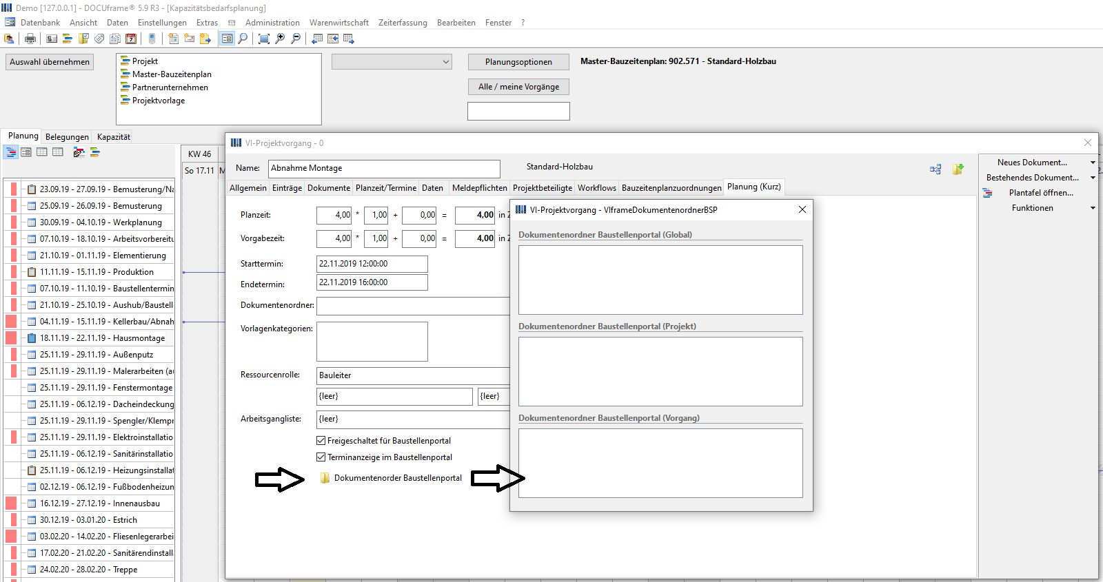Image resolution: width=1103 pixels, height=582 pixels.
Task: Click the mobile phone toolbar icon
Action: point(152,39)
